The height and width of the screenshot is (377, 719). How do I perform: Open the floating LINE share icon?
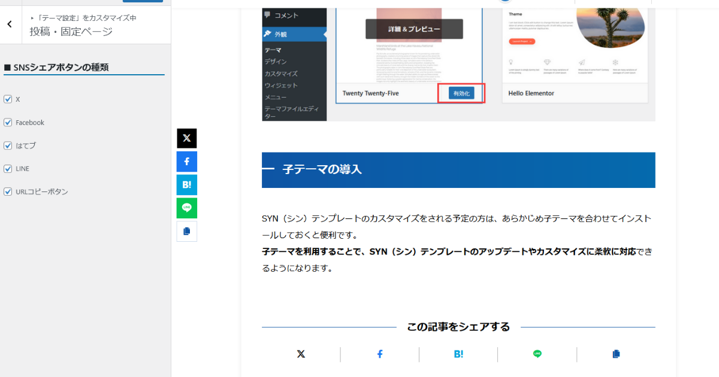(186, 208)
